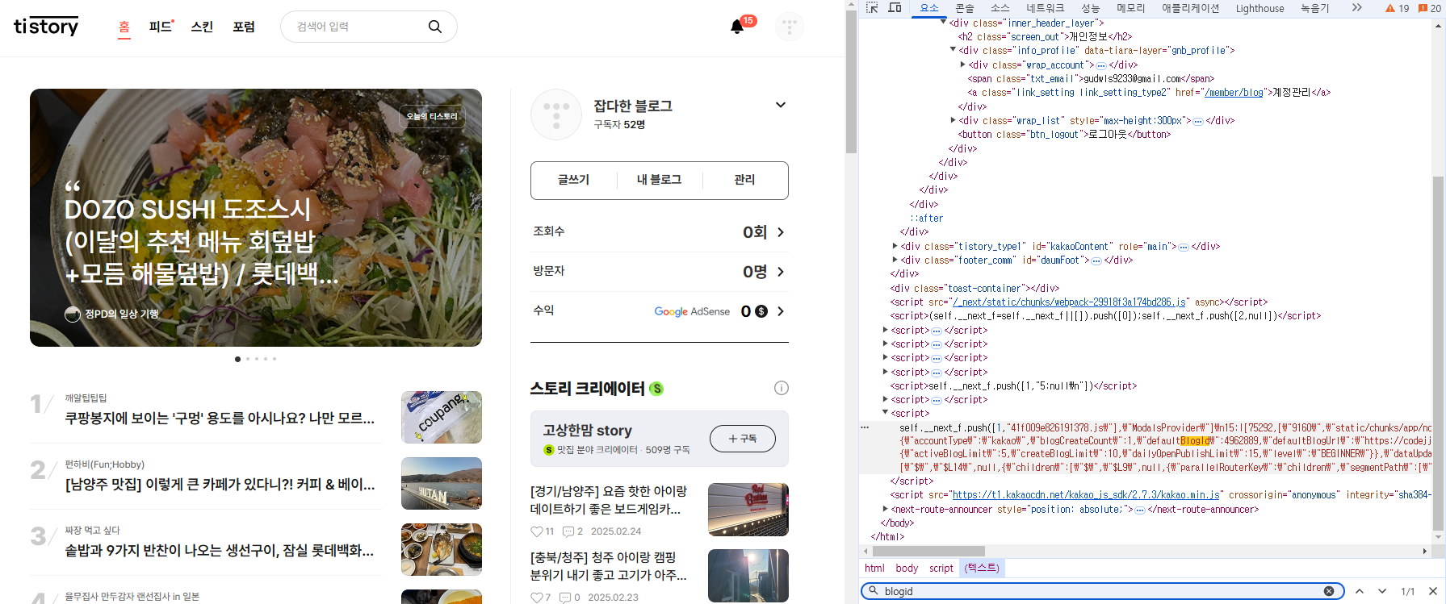1446x604 pixels.
Task: Open the profile avatar menu in header
Action: [x=789, y=27]
